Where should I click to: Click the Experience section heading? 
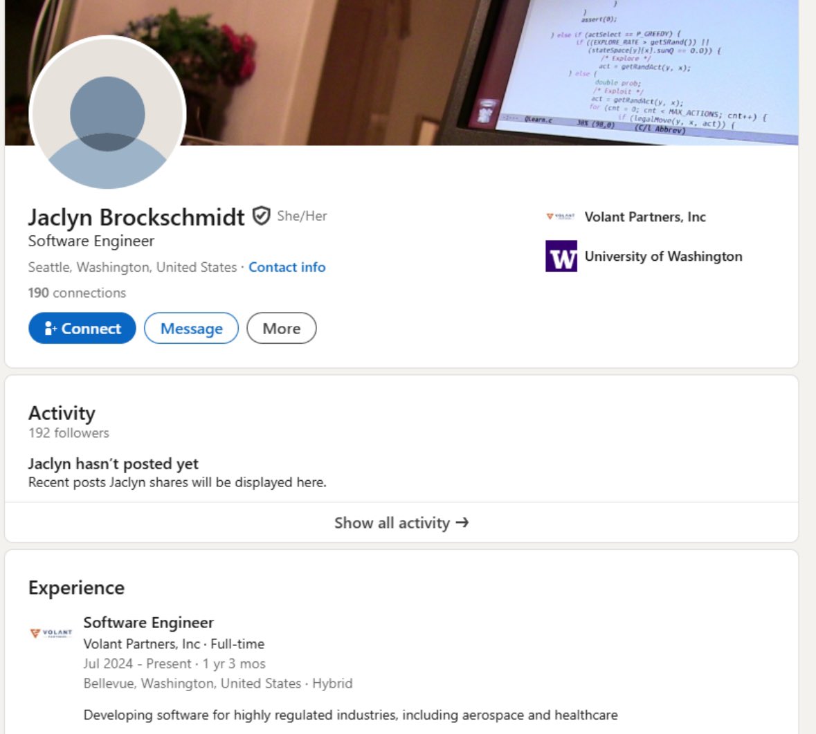(x=77, y=588)
